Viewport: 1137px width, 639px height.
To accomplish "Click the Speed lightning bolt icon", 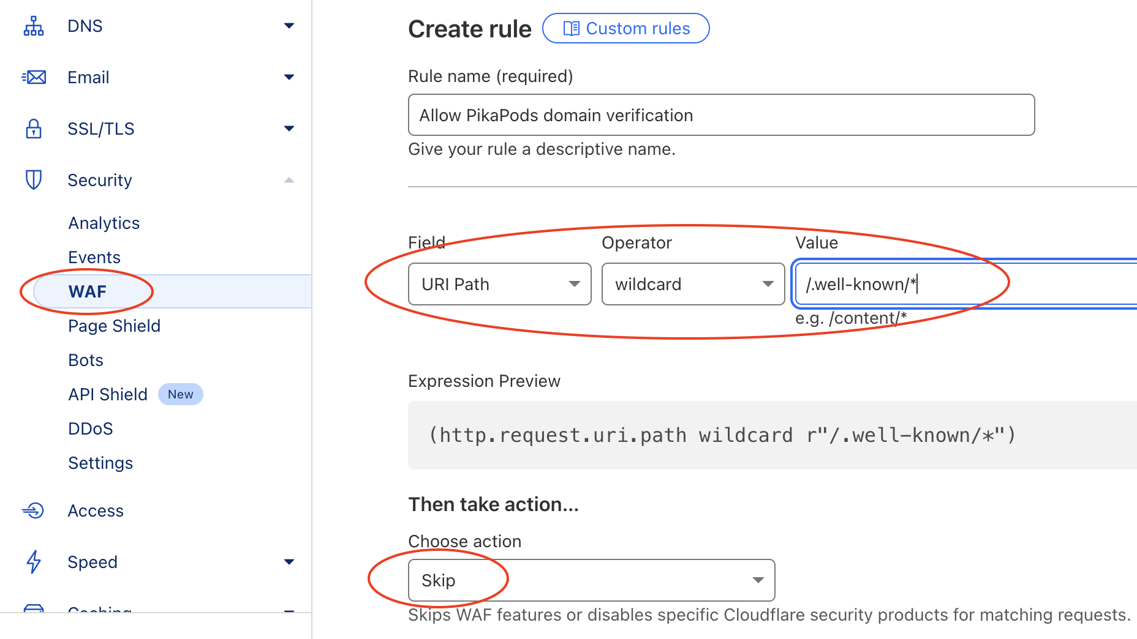I will coord(34,562).
